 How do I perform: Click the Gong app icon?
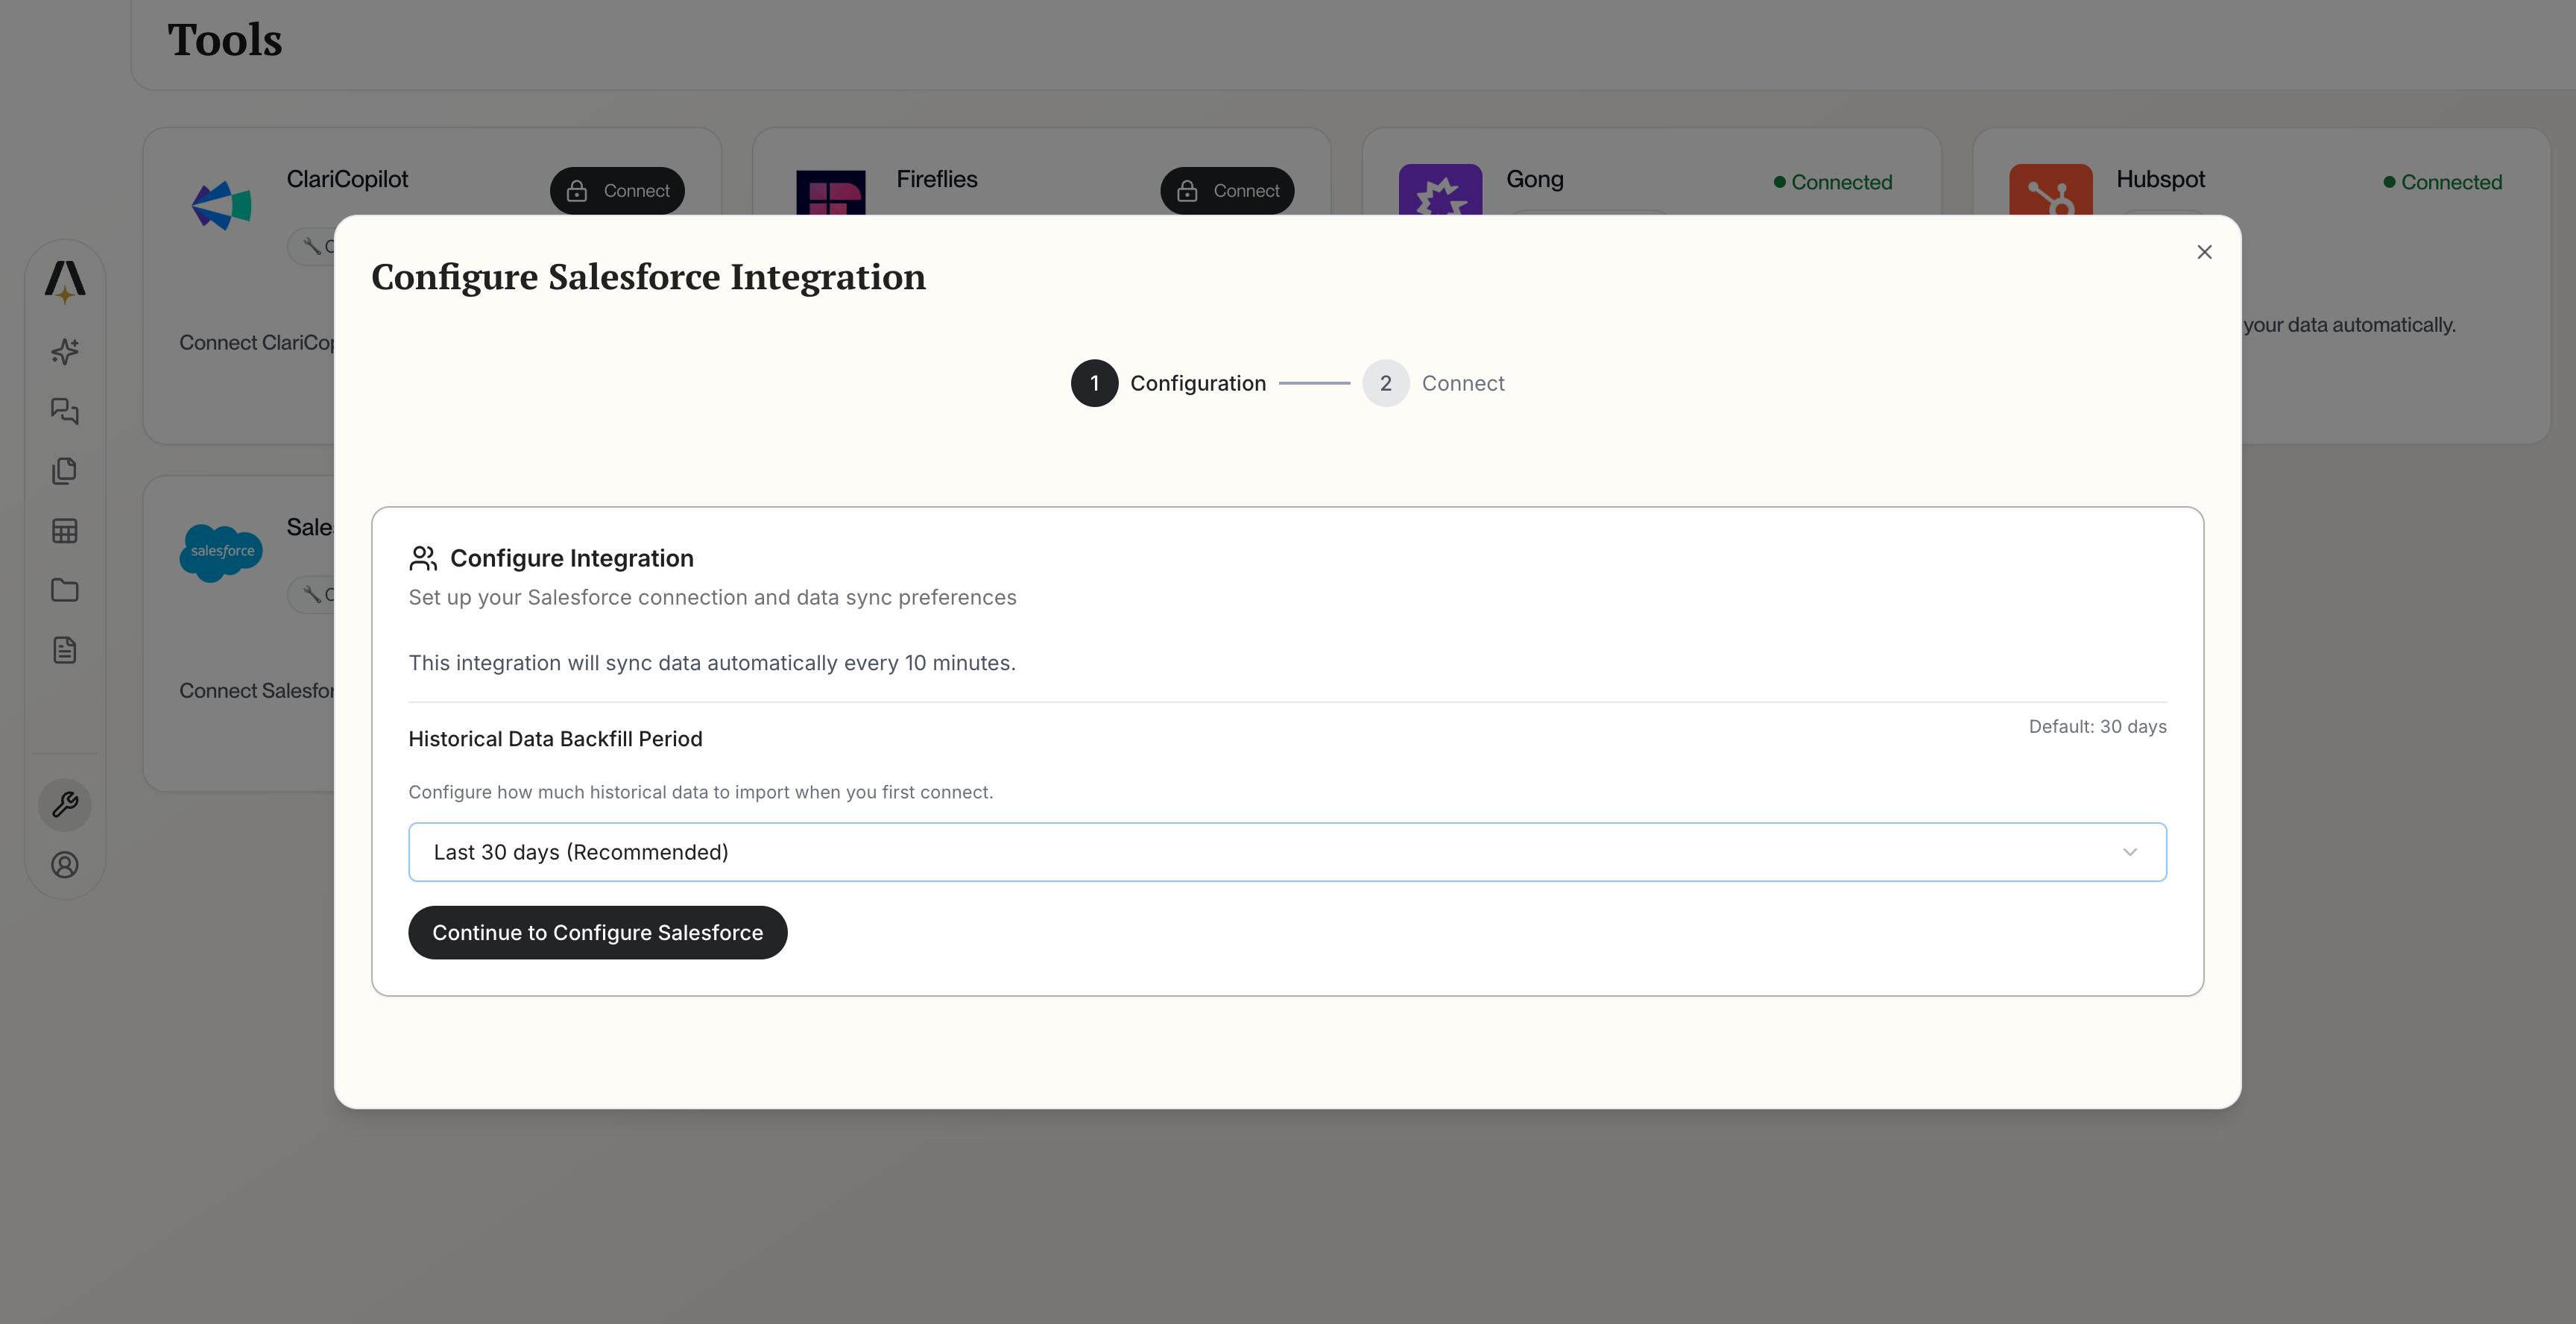[1440, 194]
